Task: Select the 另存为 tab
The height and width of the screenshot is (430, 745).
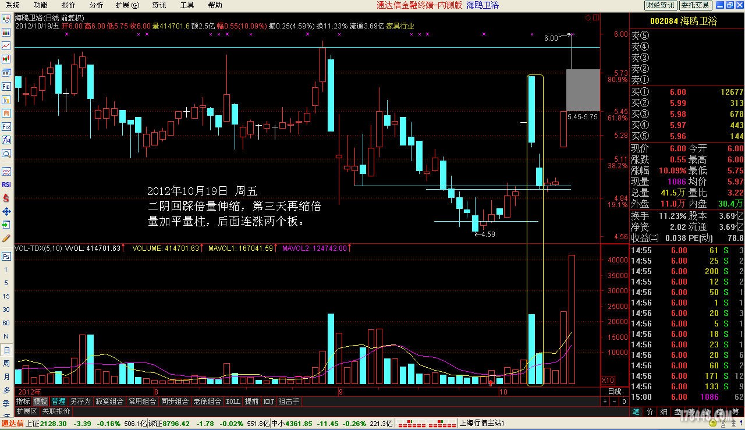Action: 80,401
